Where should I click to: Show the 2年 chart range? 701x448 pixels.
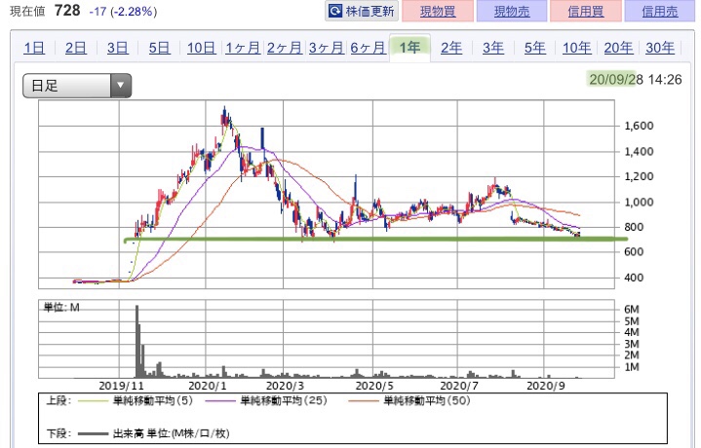451,48
